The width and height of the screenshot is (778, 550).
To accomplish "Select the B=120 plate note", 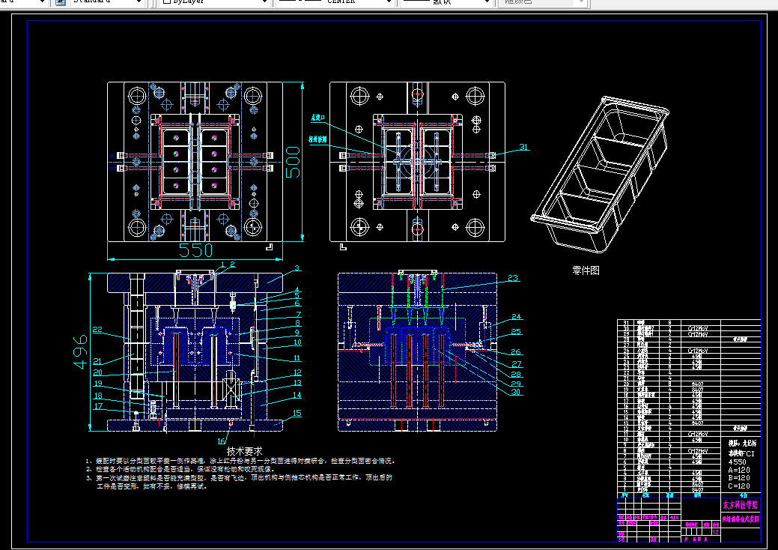I will (x=739, y=478).
